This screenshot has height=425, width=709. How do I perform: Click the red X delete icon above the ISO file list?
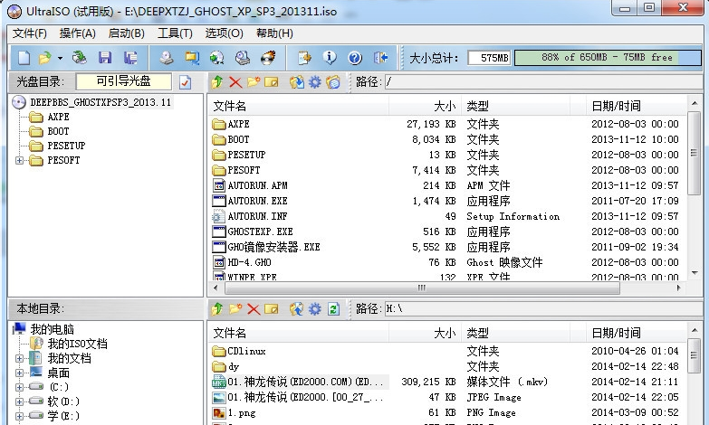click(235, 82)
